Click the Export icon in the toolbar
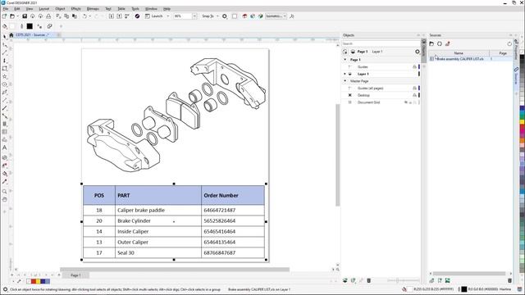This screenshot has width=525, height=295. [x=119, y=16]
